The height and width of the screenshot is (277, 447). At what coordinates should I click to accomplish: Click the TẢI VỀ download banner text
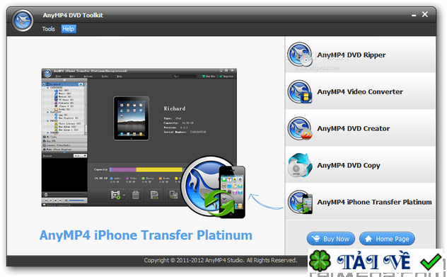point(373,261)
